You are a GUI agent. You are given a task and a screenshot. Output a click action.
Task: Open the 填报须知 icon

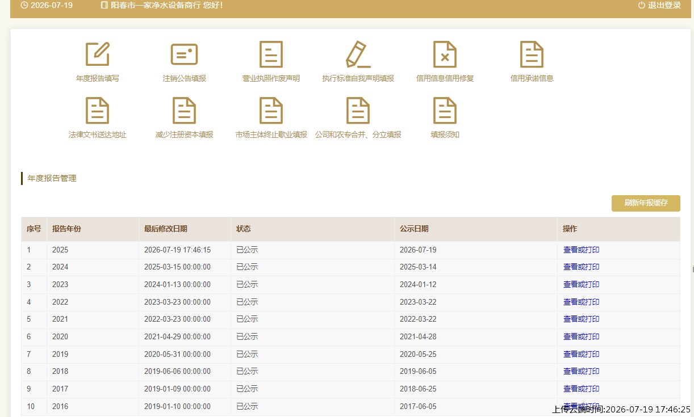(x=445, y=111)
